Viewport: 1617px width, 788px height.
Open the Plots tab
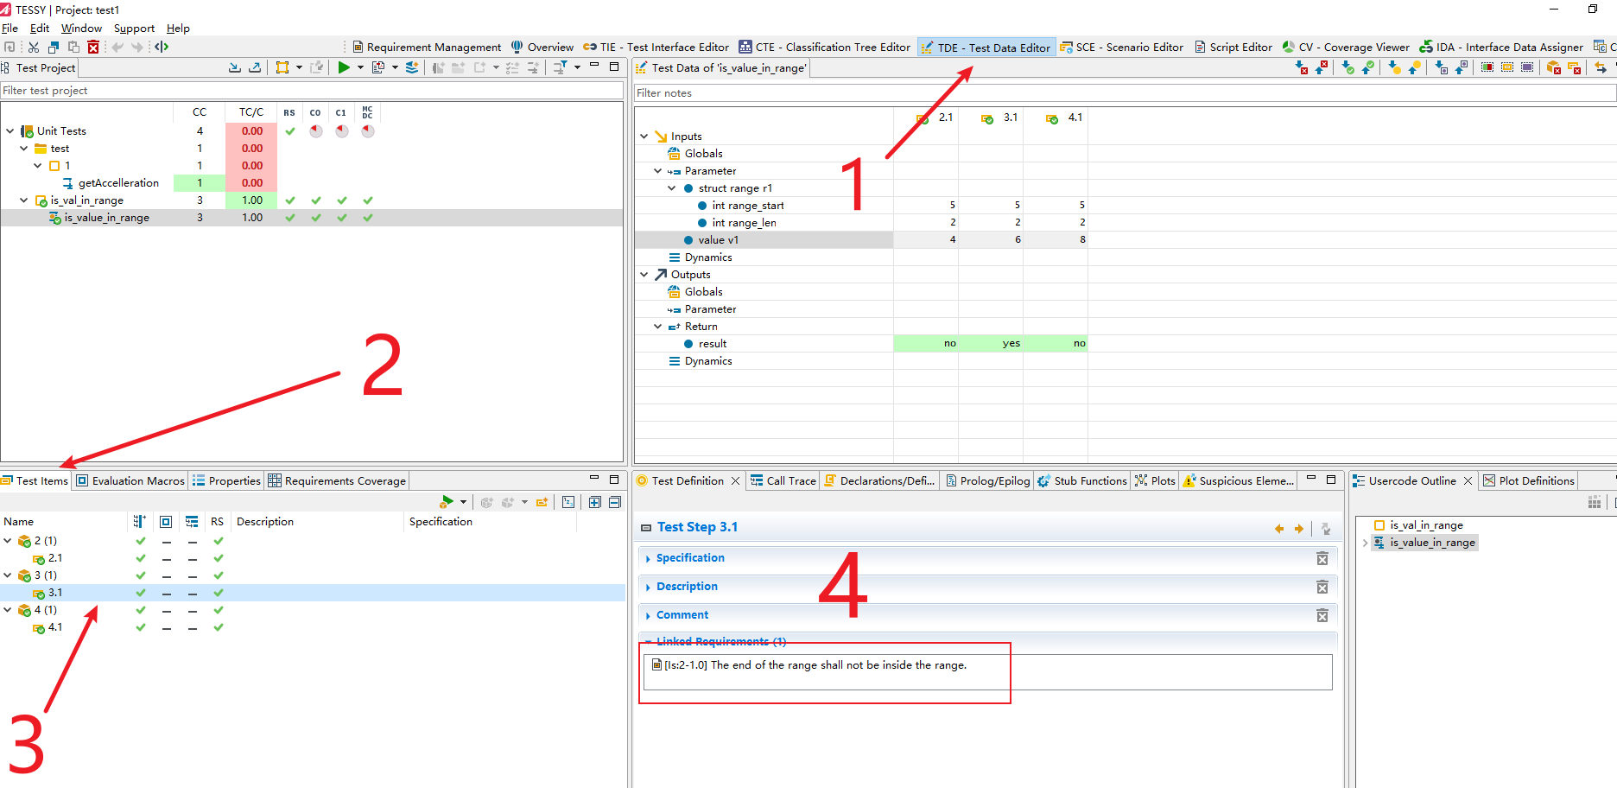[1155, 481]
